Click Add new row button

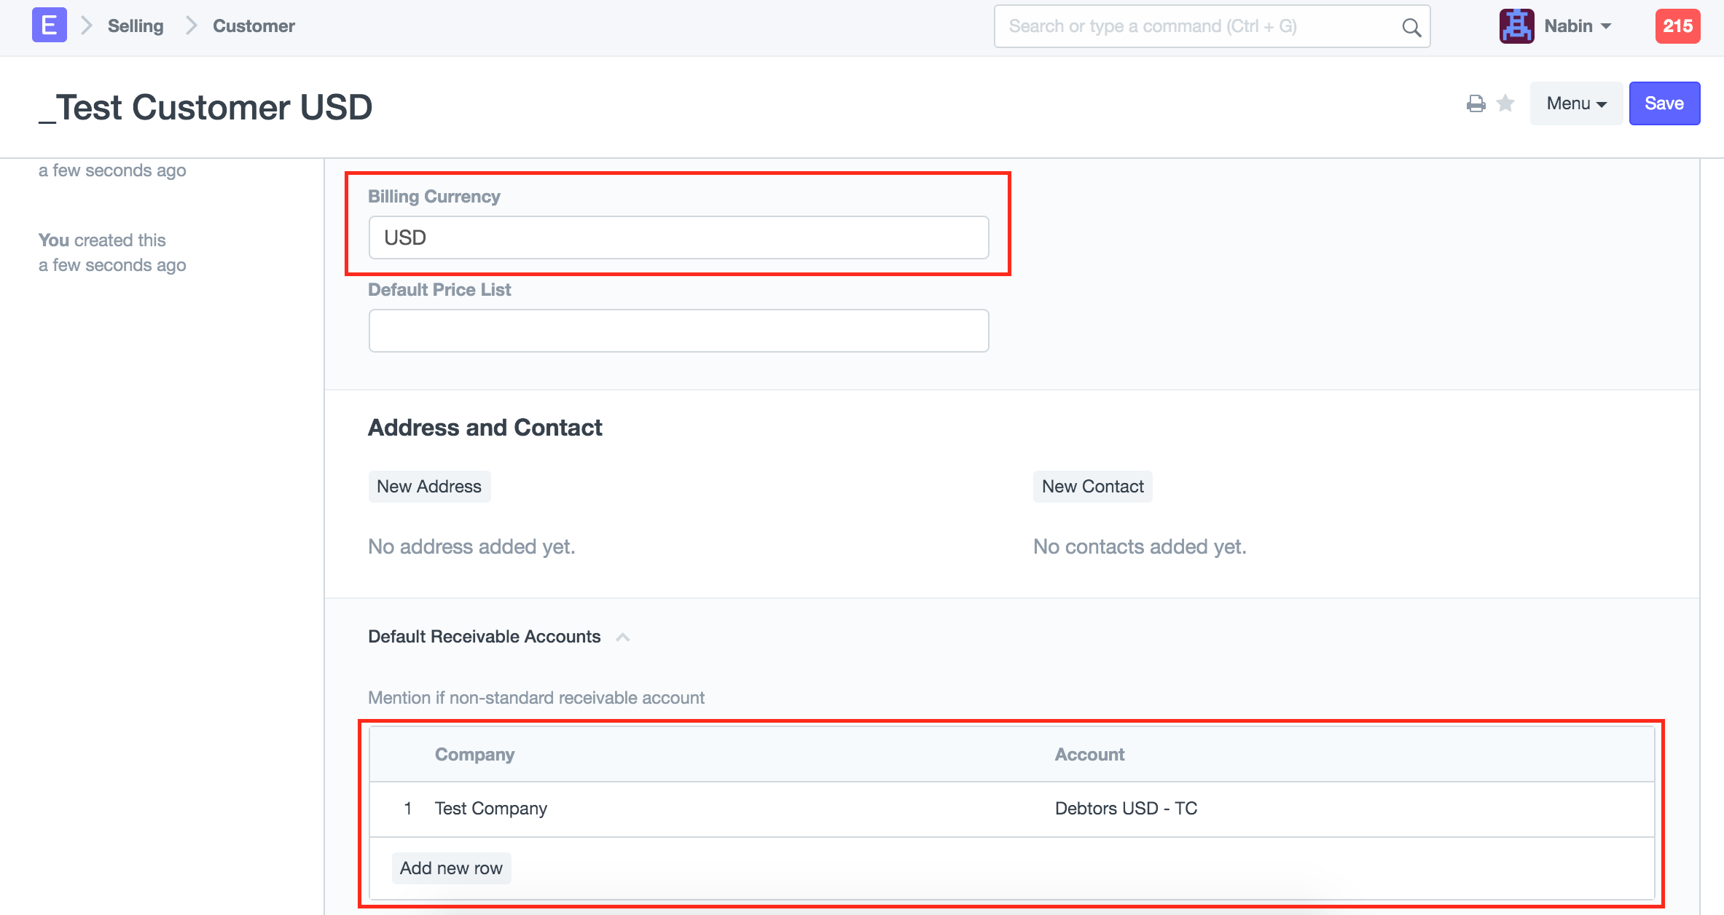[x=451, y=868]
